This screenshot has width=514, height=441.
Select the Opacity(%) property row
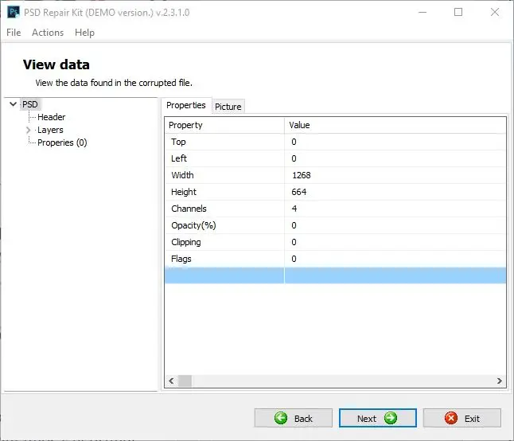point(335,225)
